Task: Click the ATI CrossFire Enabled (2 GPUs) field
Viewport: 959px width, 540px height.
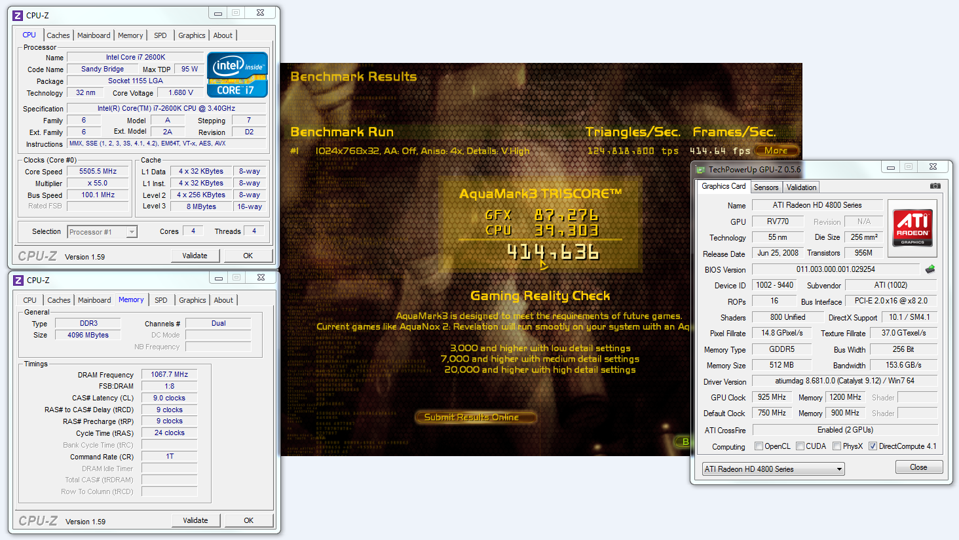Action: pos(845,430)
